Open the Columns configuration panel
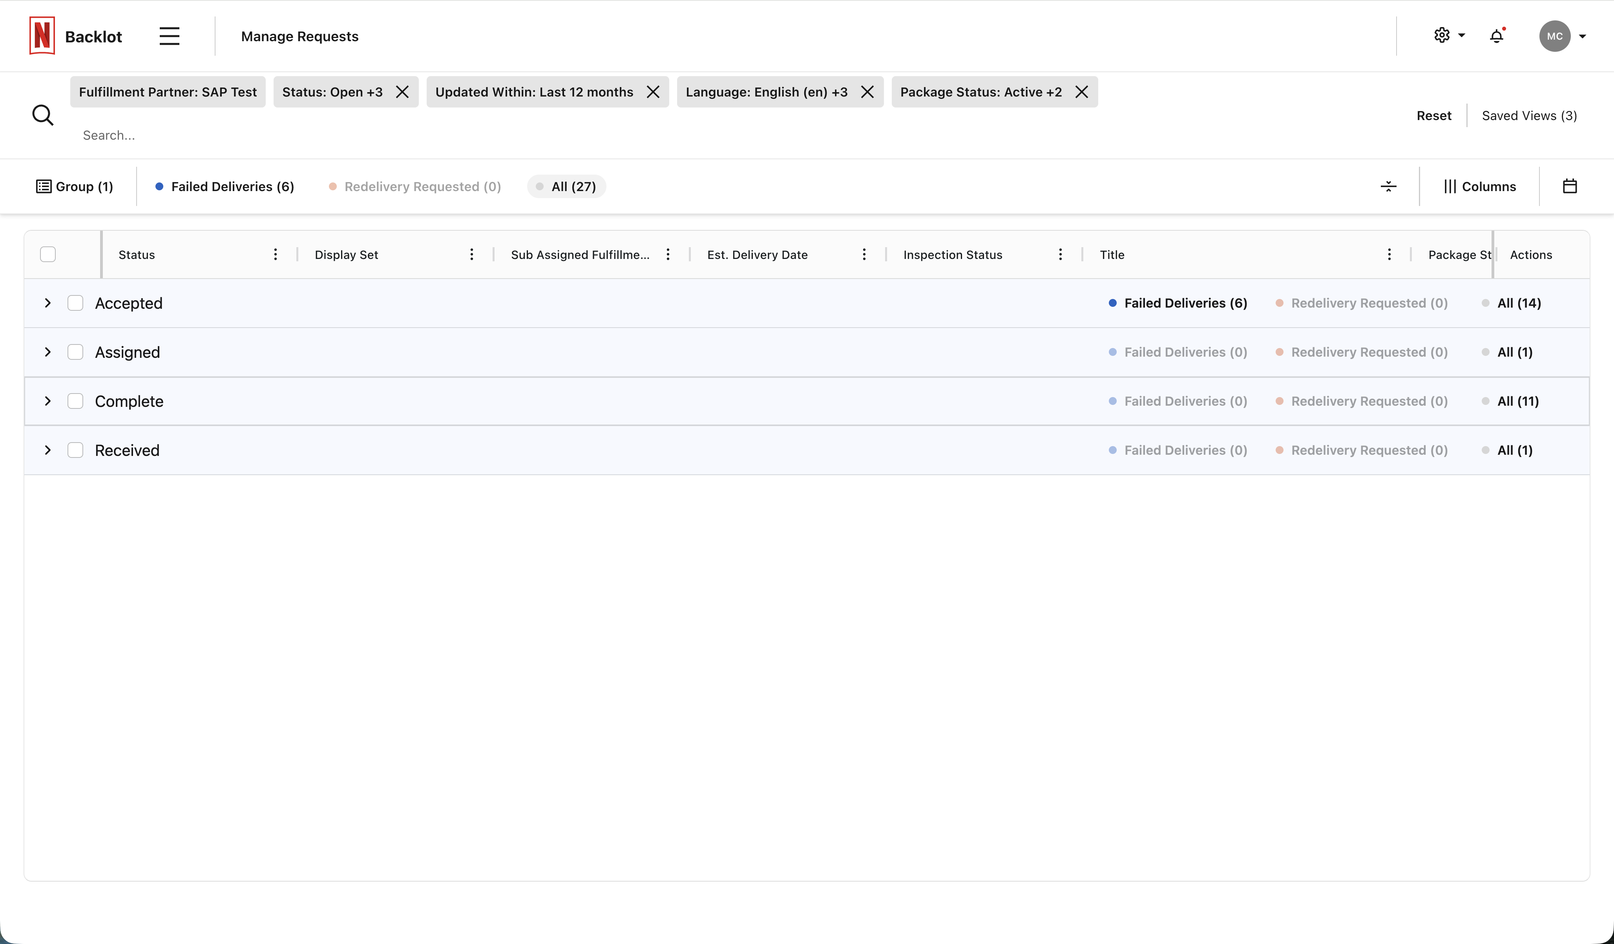 click(1479, 186)
